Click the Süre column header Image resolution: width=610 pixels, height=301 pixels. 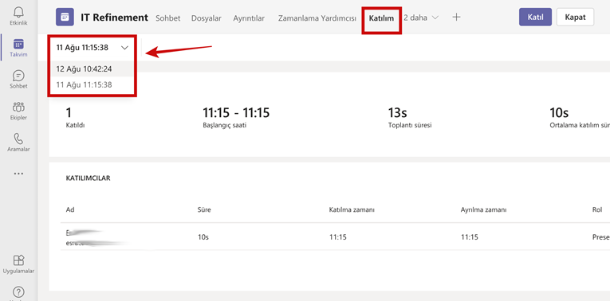(204, 209)
